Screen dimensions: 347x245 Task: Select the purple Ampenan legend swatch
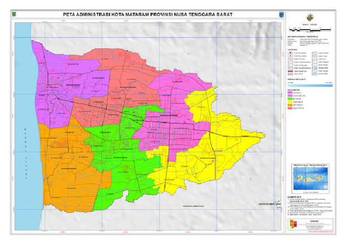coord(291,92)
